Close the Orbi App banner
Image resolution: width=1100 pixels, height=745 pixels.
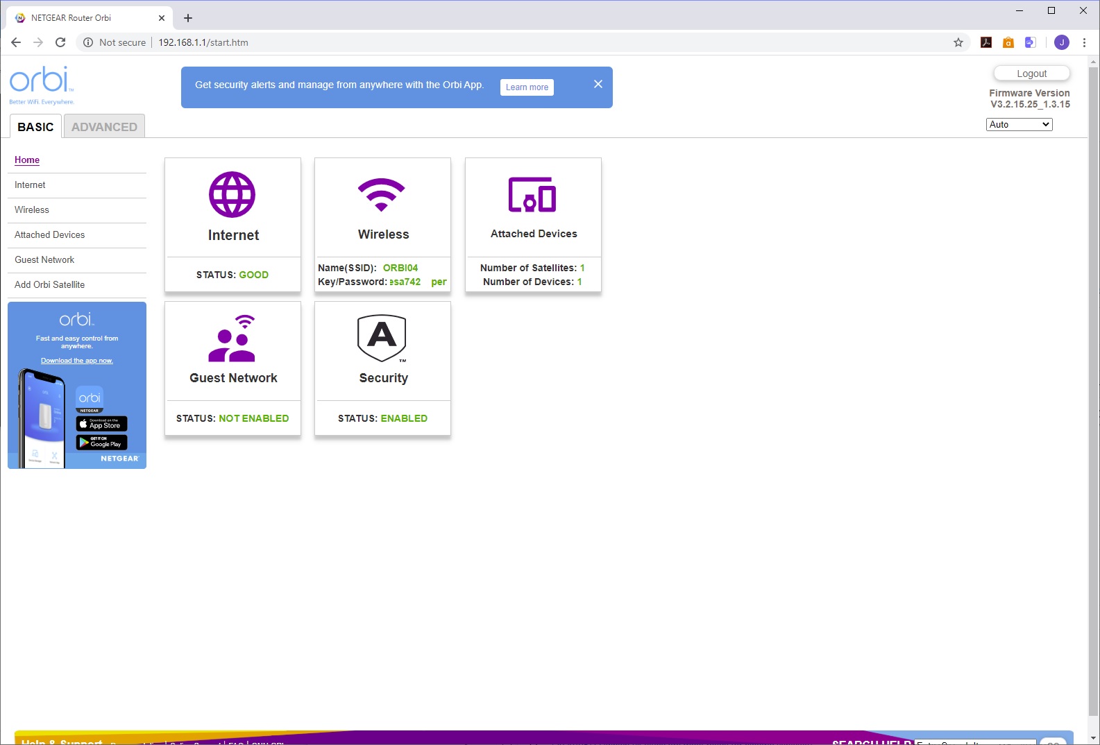pyautogui.click(x=598, y=84)
